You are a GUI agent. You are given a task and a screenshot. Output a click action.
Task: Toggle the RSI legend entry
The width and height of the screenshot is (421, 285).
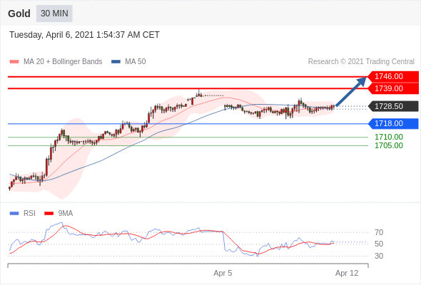[23, 214]
